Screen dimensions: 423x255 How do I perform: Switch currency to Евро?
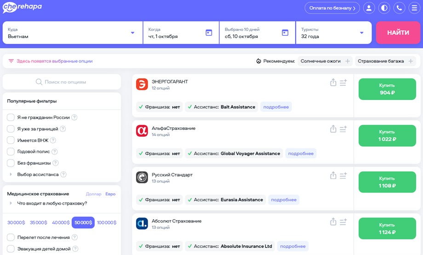tap(110, 194)
